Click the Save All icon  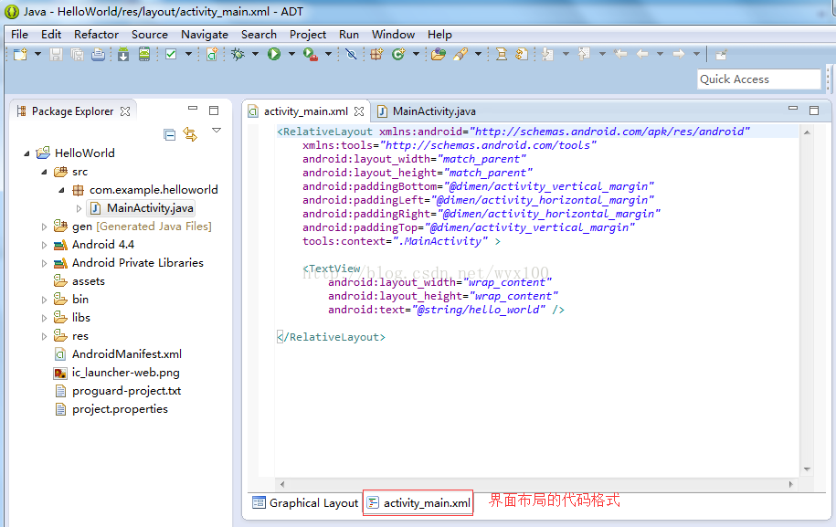(x=78, y=55)
